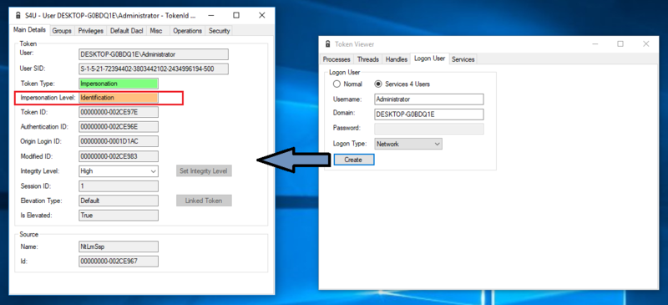Switch to the Main Details tab

[x=29, y=30]
